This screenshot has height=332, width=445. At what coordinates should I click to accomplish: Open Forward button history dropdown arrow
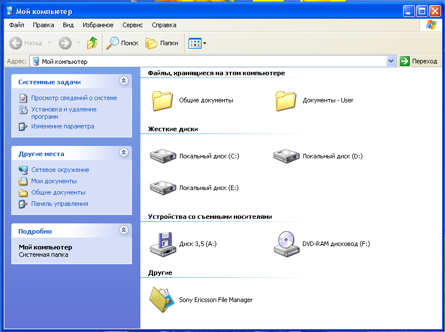coord(78,43)
